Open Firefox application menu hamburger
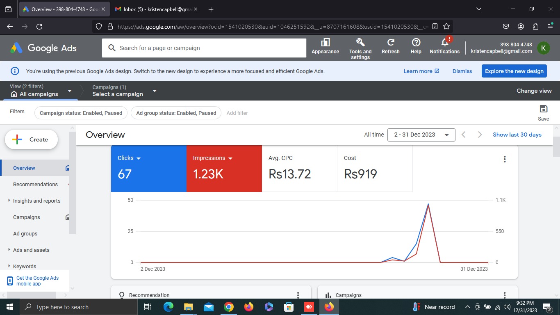This screenshot has width=560, height=315. click(550, 26)
